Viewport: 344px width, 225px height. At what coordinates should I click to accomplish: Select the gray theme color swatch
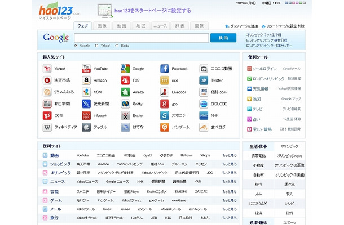tap(304, 3)
